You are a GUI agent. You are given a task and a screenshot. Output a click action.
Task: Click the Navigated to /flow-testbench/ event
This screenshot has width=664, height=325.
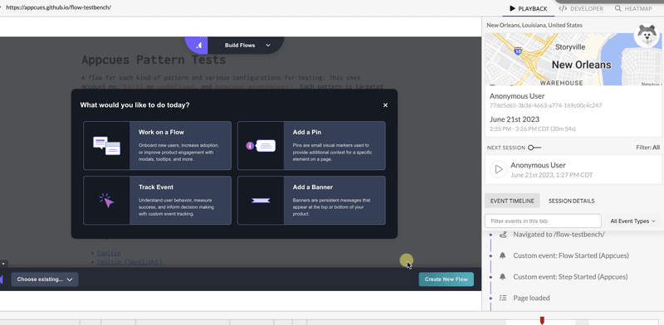tap(559, 235)
